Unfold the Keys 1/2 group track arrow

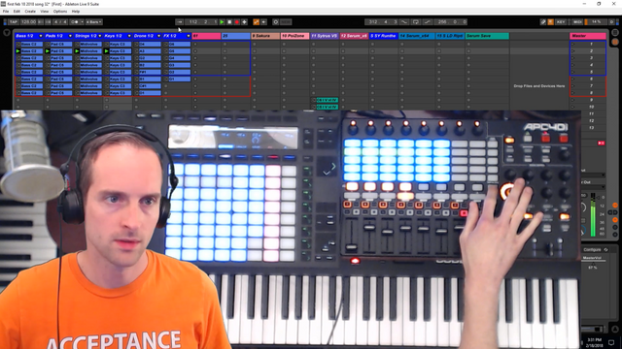point(129,36)
